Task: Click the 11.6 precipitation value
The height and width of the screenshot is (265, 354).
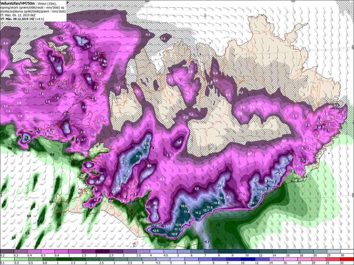Action: [x=187, y=212]
